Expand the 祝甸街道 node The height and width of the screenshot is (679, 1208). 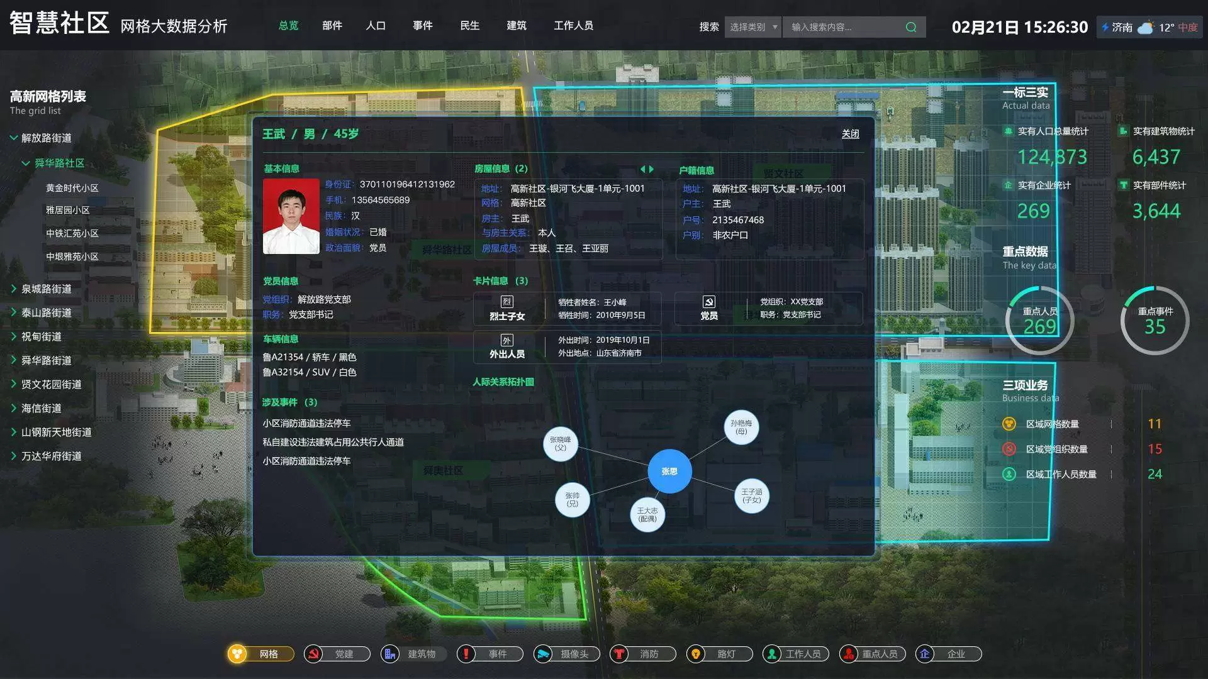pos(14,336)
